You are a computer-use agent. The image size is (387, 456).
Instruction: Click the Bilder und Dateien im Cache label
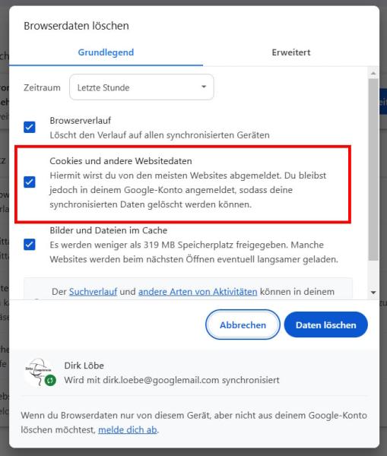[x=109, y=230]
